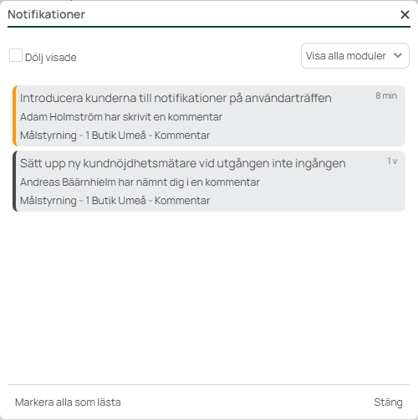418x420 pixels.
Task: Close the Notifikationer dialog with the X
Action: (x=405, y=14)
